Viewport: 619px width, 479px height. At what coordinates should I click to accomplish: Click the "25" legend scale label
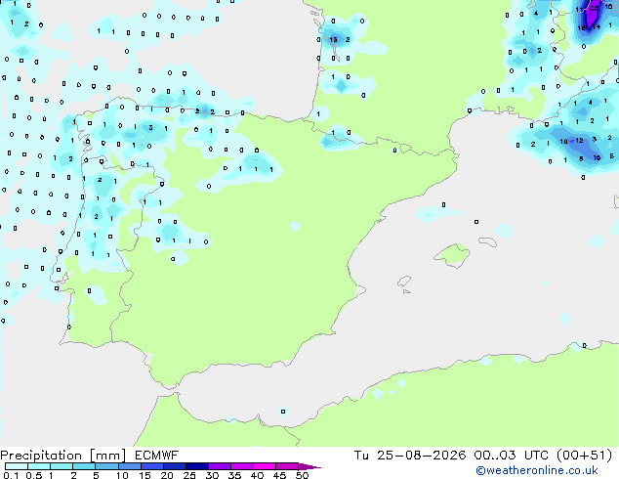(189, 475)
